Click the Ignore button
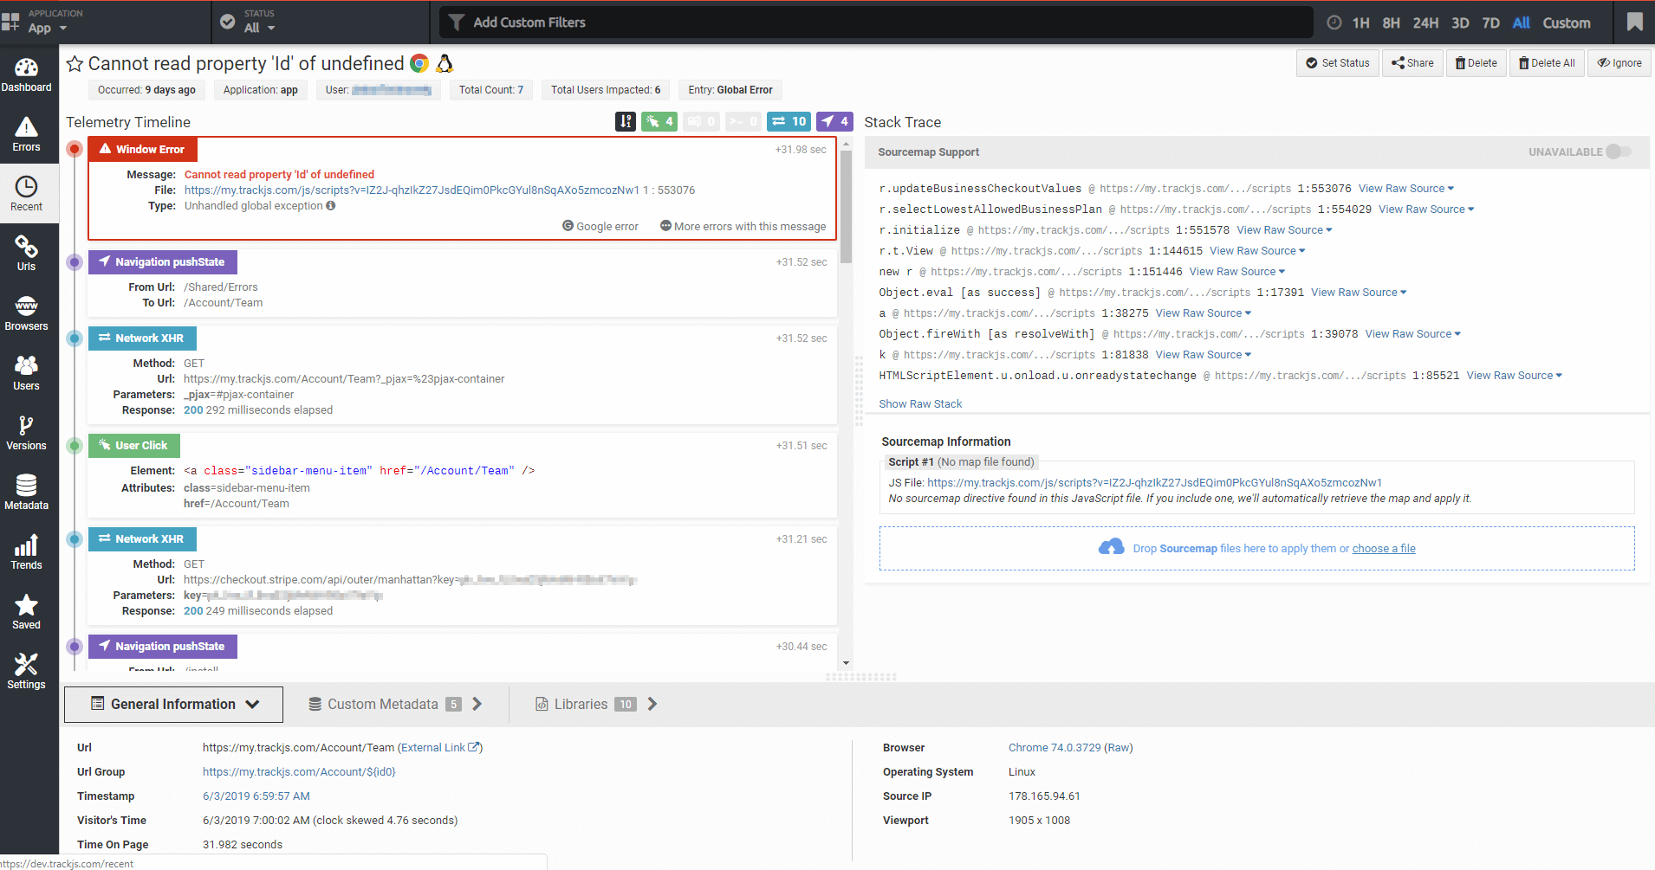Image resolution: width=1655 pixels, height=870 pixels. click(x=1619, y=63)
